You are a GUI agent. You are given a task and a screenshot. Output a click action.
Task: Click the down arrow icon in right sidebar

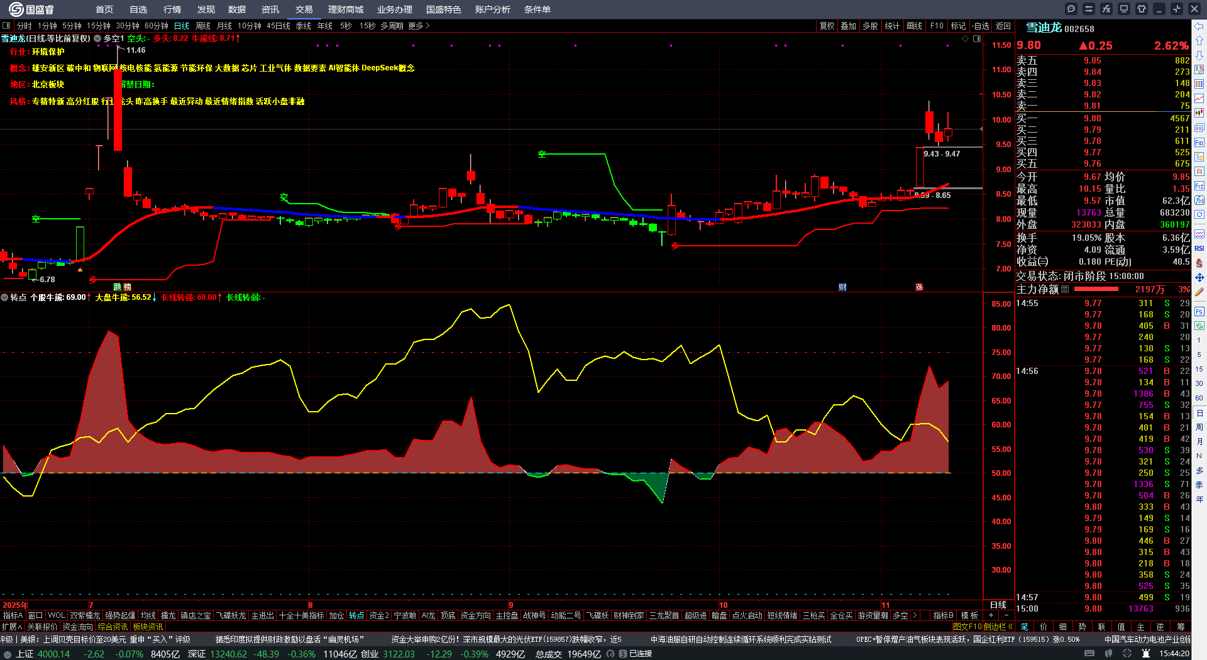pos(1199,55)
